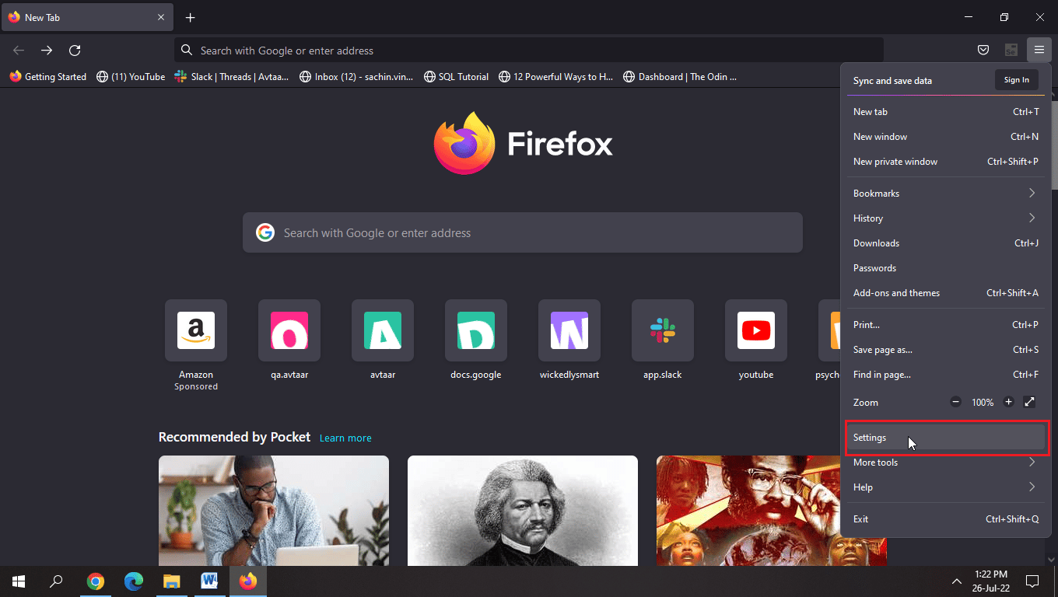Reload the current page
Viewport: 1058px width, 597px height.
pos(75,51)
